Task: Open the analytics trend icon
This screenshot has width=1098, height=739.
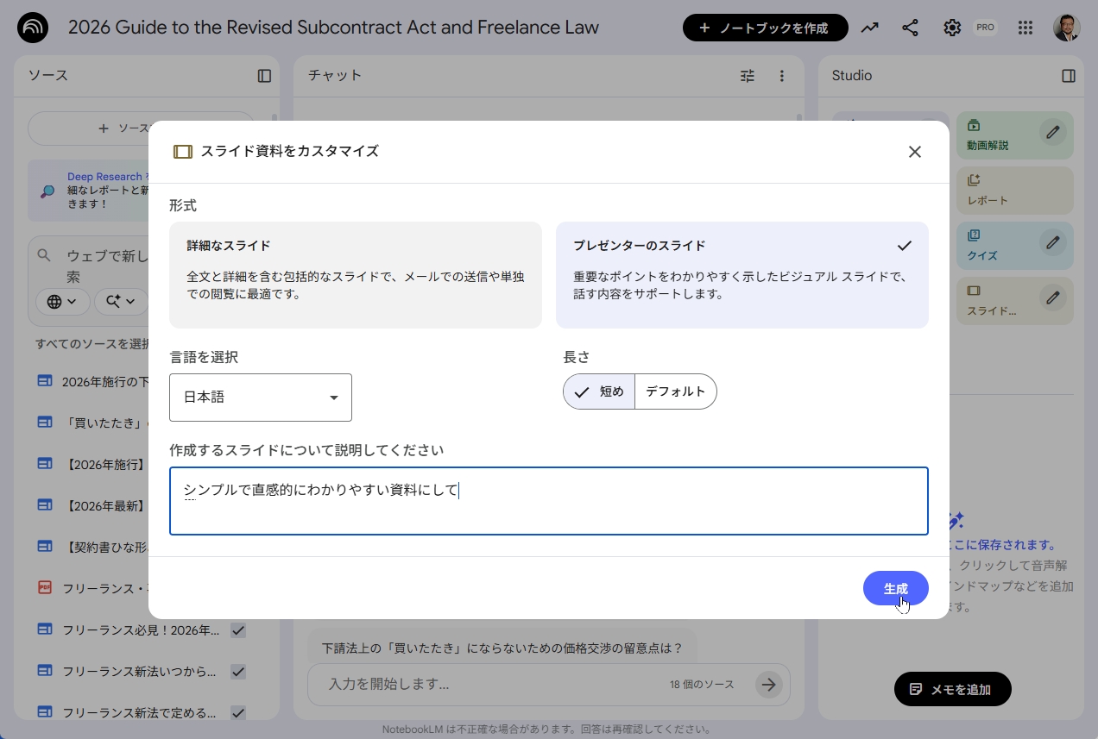Action: tap(869, 28)
